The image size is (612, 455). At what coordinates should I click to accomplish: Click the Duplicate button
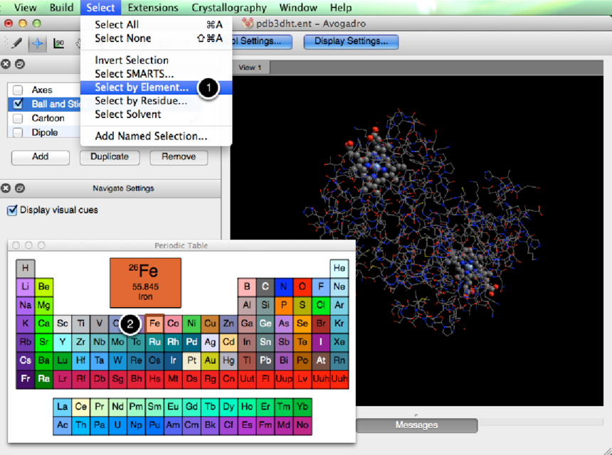(109, 156)
